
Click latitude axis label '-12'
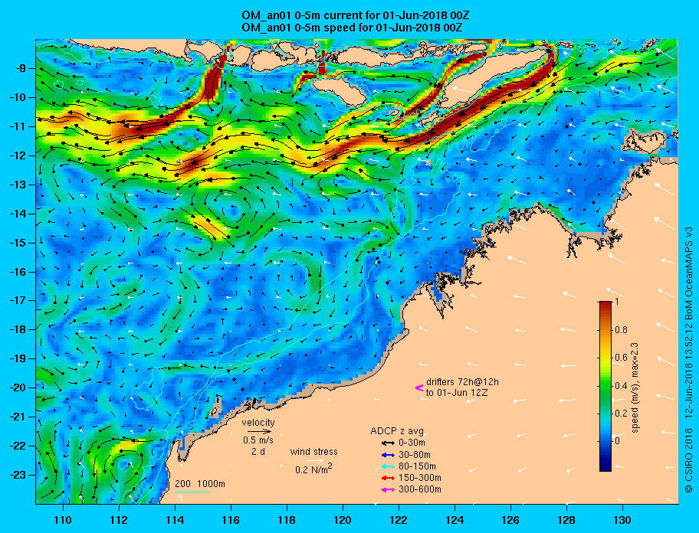coord(18,156)
